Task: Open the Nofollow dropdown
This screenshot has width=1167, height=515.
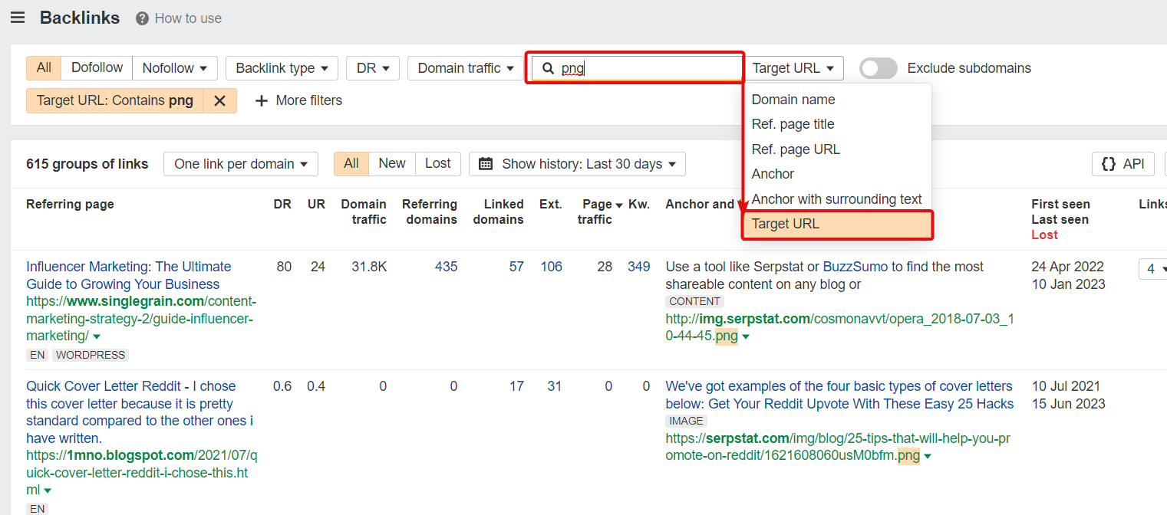Action: (175, 67)
